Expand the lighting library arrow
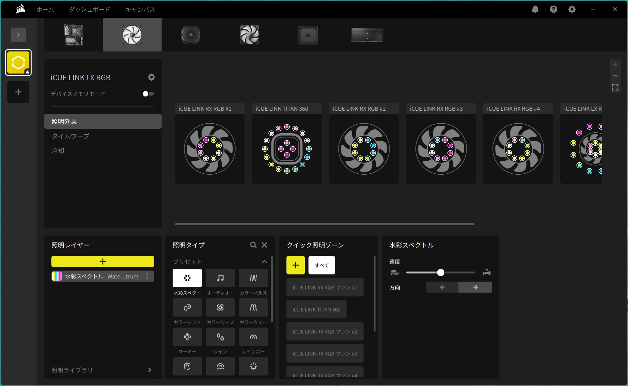The image size is (628, 386). tap(149, 370)
